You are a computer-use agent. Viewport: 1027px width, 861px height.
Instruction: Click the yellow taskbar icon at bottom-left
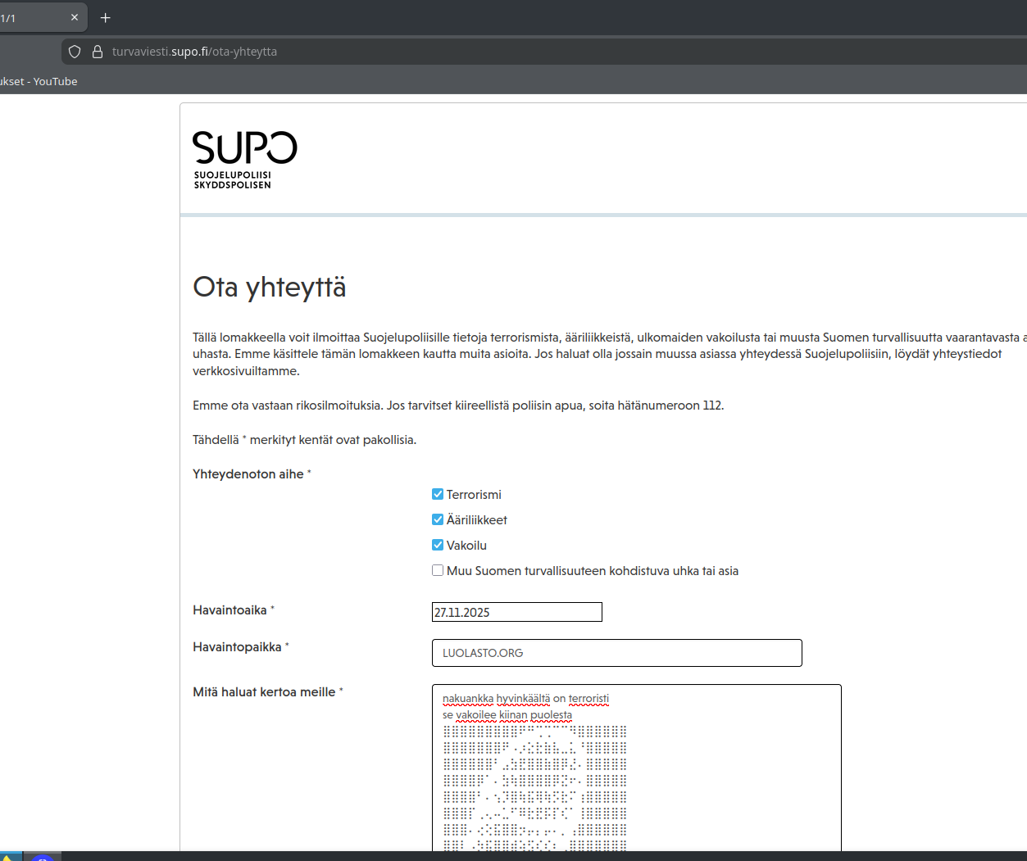pos(7,857)
